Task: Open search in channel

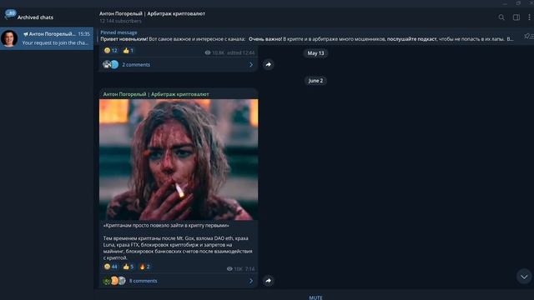Action: [501, 17]
